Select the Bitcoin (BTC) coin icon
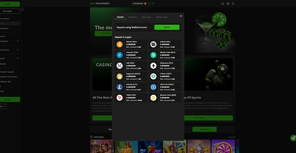 [120, 44]
